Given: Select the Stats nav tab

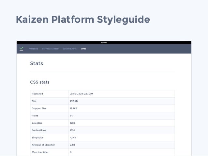Looking at the screenshot, I should pos(83,49).
